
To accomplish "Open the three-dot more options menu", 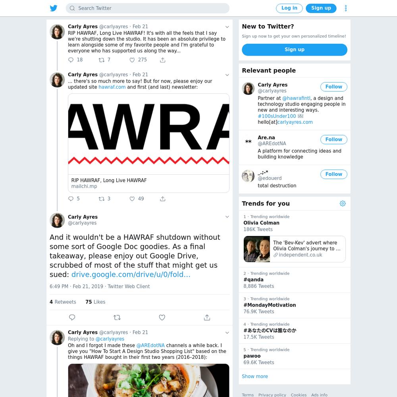I will (346, 8).
